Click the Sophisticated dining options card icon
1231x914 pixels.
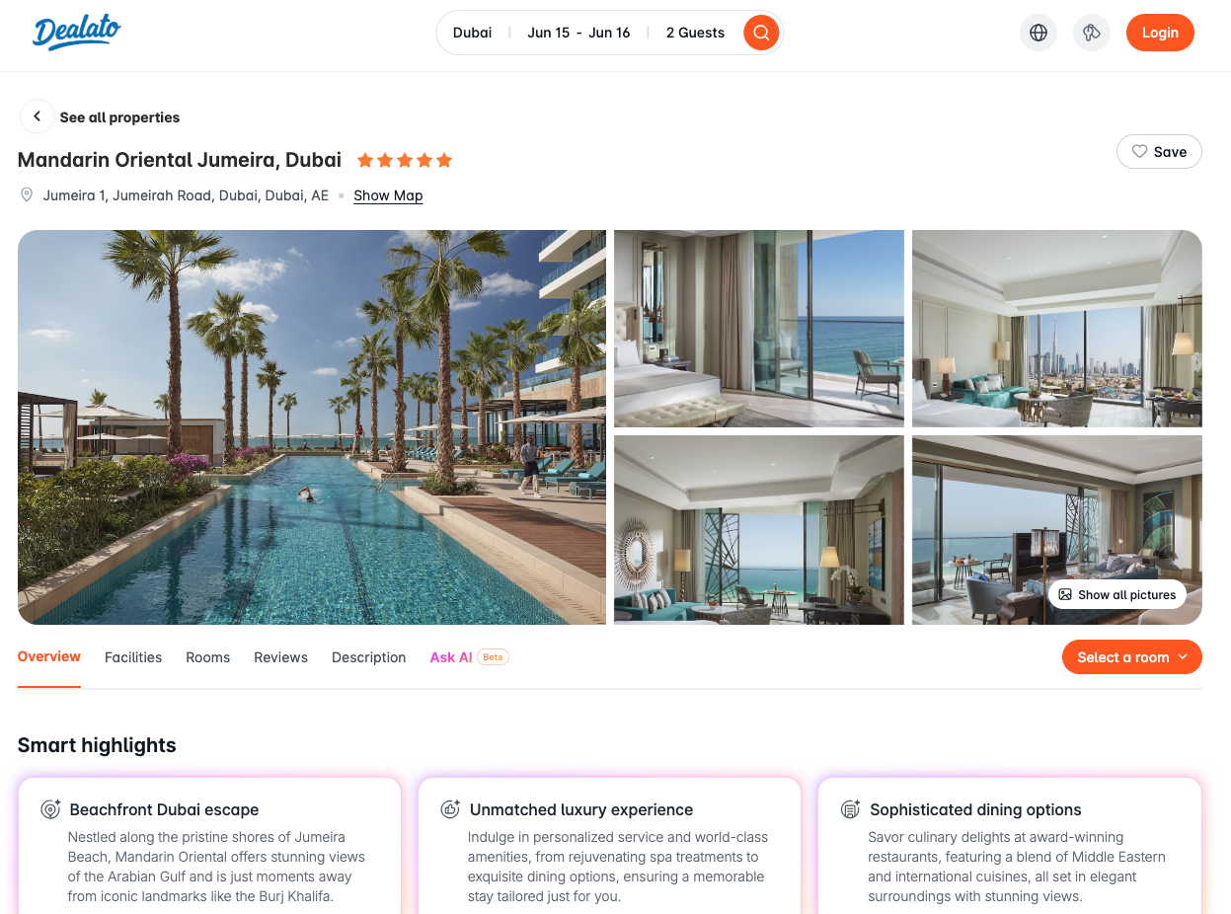coord(850,809)
